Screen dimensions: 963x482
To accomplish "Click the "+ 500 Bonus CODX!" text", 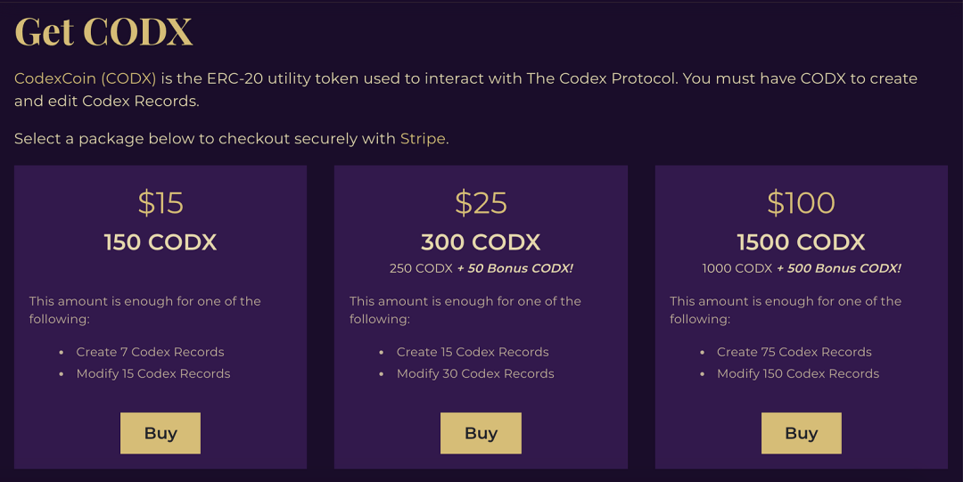I will tap(838, 268).
